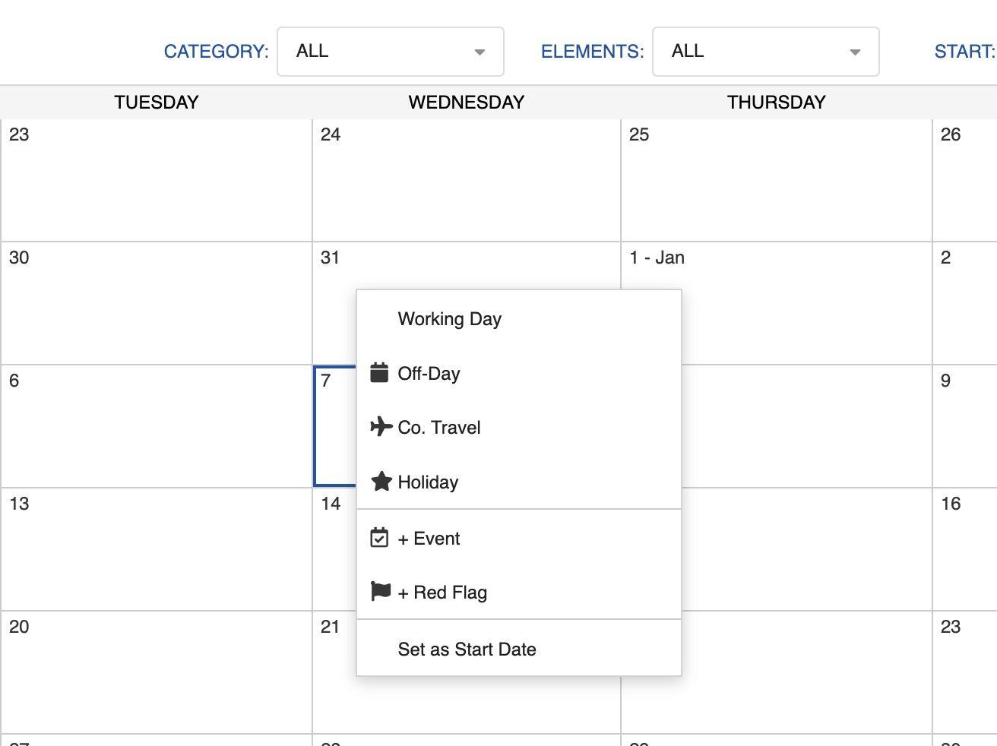Viewport: 997px width, 746px height.
Task: Click the airplane icon for Co. Travel
Action: pyautogui.click(x=380, y=427)
